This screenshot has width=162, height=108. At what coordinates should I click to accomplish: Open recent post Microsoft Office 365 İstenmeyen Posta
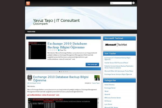119,71
